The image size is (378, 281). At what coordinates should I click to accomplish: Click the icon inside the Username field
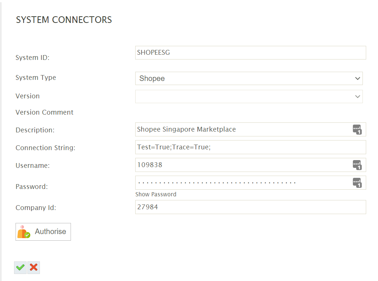tap(357, 165)
